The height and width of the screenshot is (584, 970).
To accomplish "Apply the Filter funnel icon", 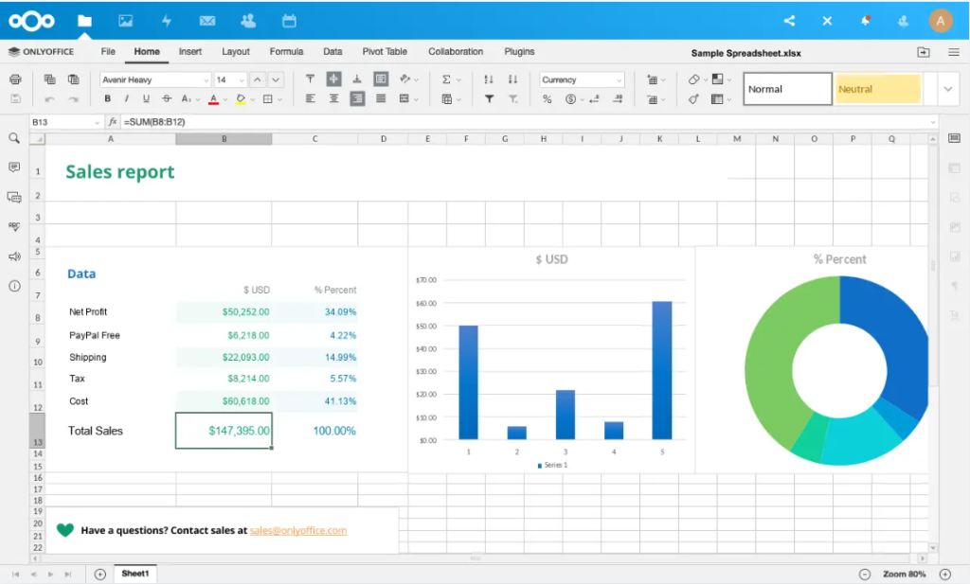I will coord(489,98).
